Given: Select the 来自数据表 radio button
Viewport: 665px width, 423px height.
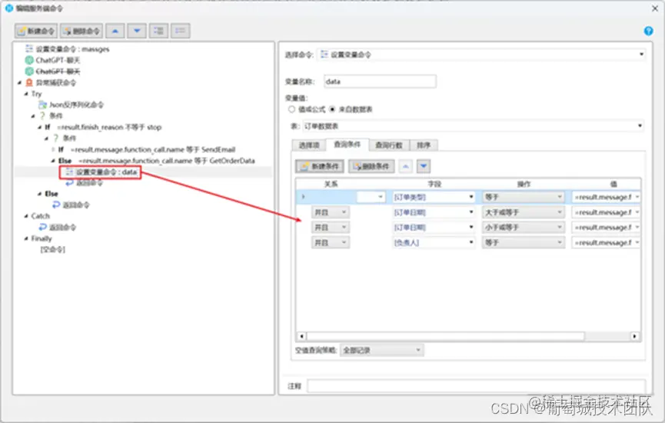Looking at the screenshot, I should (x=332, y=109).
